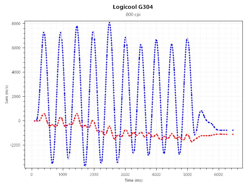Click x-axis tick label 6000
Viewport: 249px width, 187px height.
[219, 175]
